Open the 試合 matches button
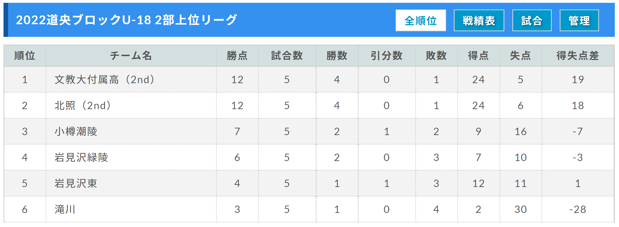The height and width of the screenshot is (227, 619). click(x=532, y=20)
